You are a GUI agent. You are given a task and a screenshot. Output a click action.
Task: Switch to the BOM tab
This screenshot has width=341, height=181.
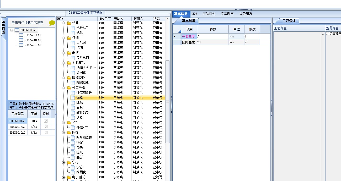pos(195,14)
